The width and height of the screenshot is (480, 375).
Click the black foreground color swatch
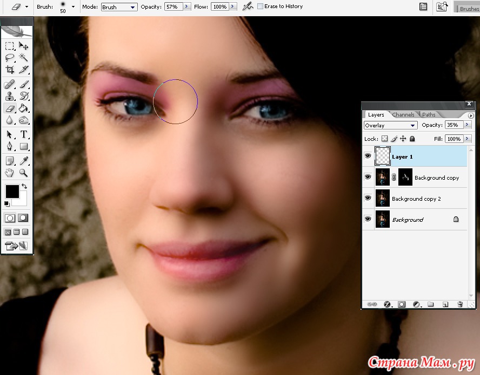(11, 190)
